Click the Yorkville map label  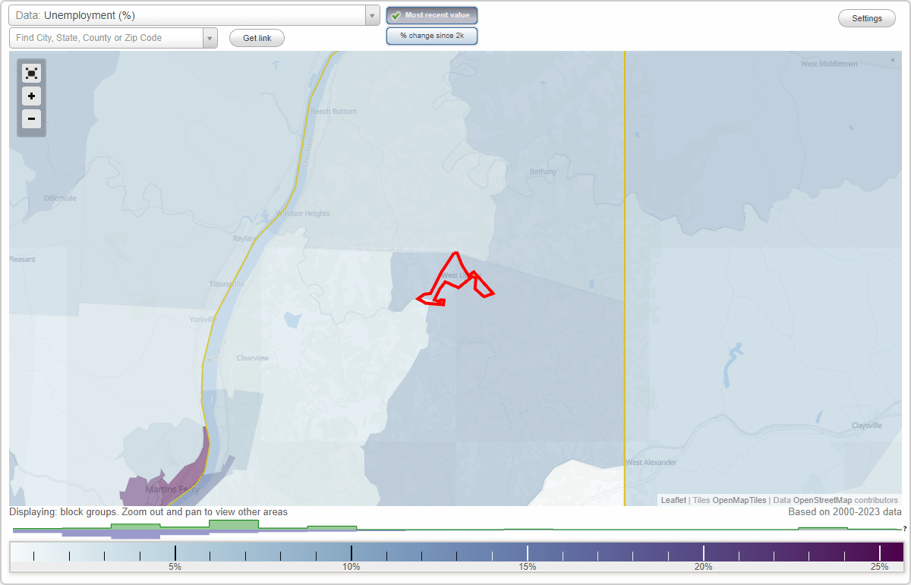(203, 319)
